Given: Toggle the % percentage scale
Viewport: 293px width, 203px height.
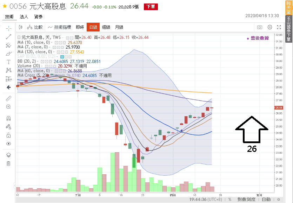Looking at the screenshot, I should [230, 199].
